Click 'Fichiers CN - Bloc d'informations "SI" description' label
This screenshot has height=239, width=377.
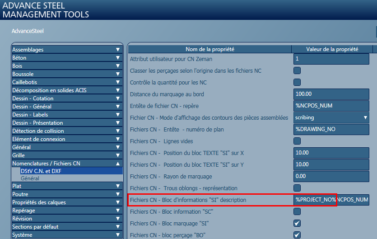[x=188, y=200]
